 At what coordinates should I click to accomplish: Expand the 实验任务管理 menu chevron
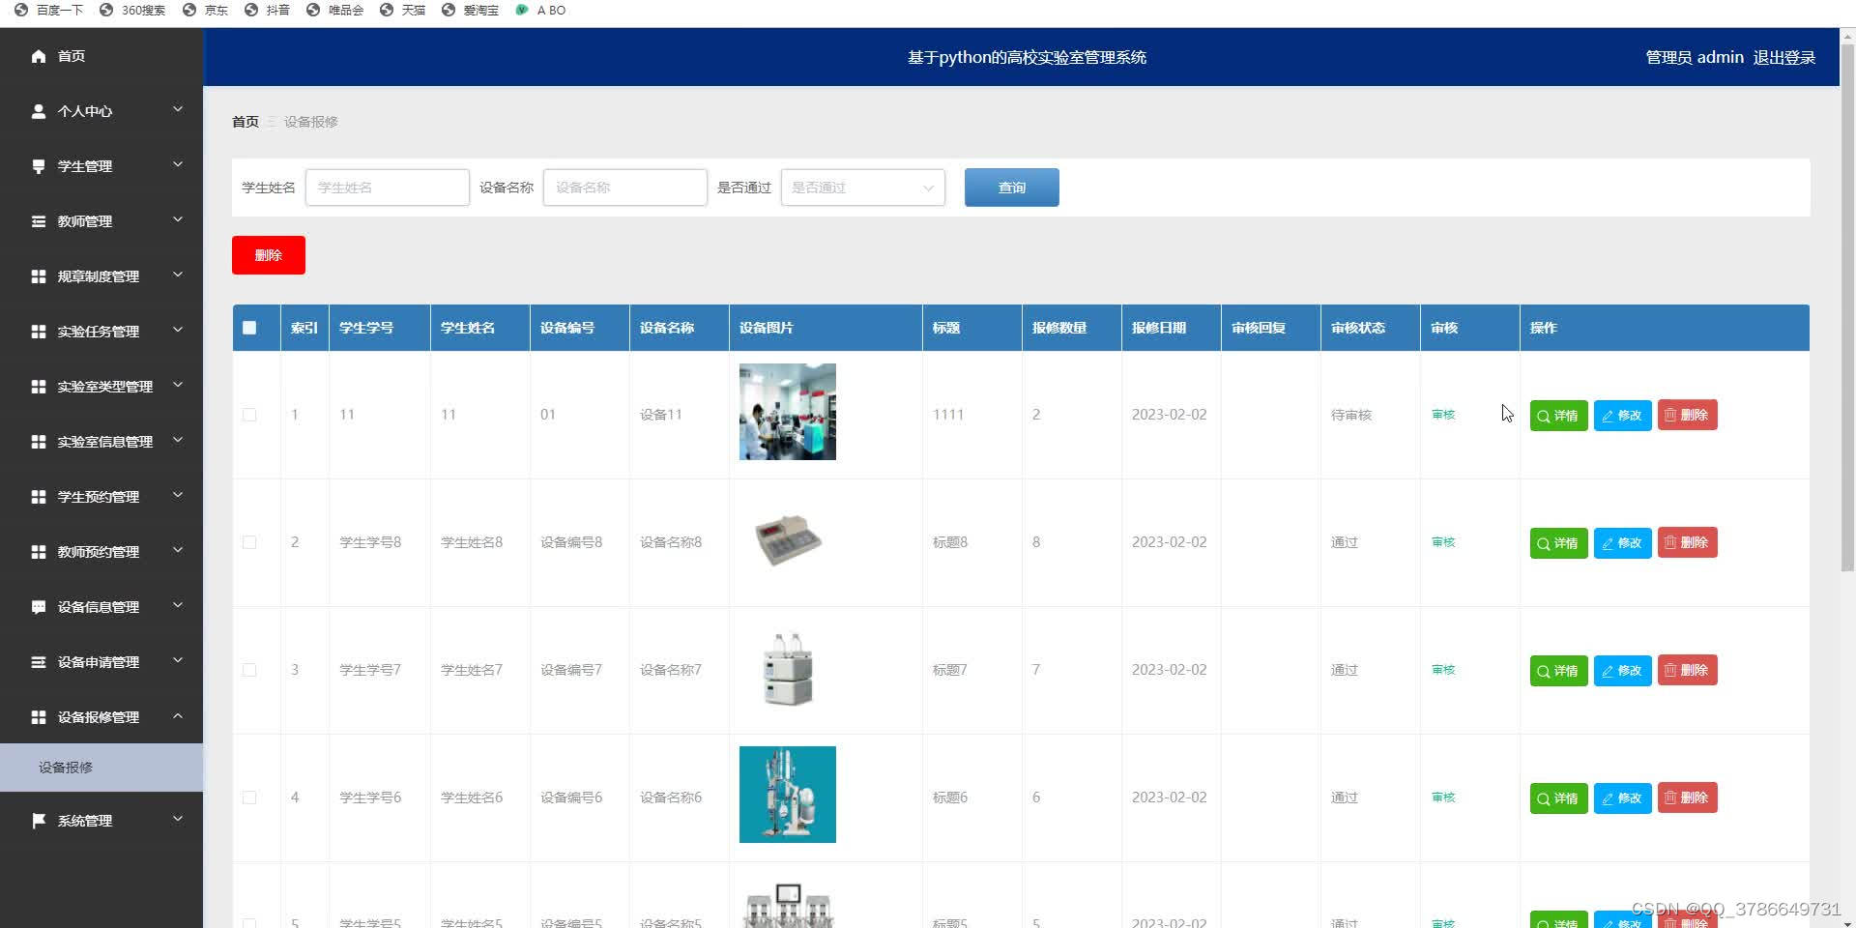point(178,331)
